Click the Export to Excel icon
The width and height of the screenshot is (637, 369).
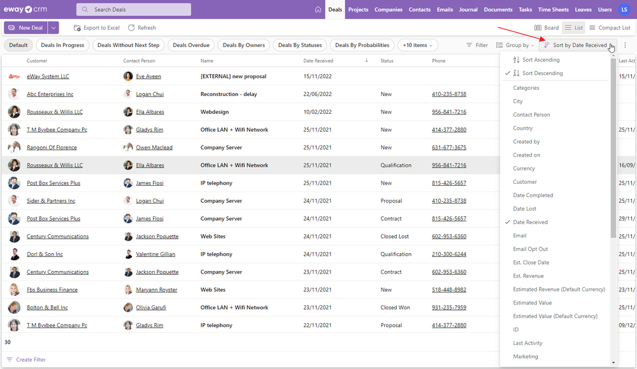point(77,27)
